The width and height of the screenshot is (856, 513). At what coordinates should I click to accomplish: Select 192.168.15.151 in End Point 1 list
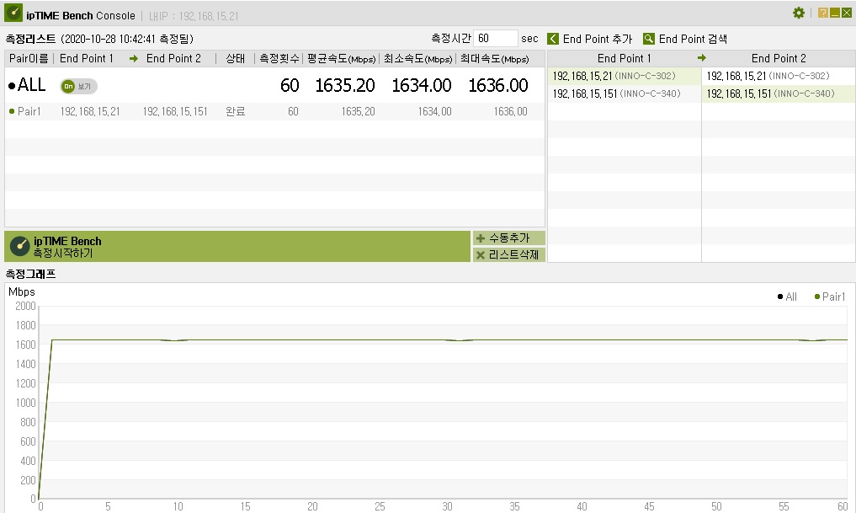[x=624, y=94]
